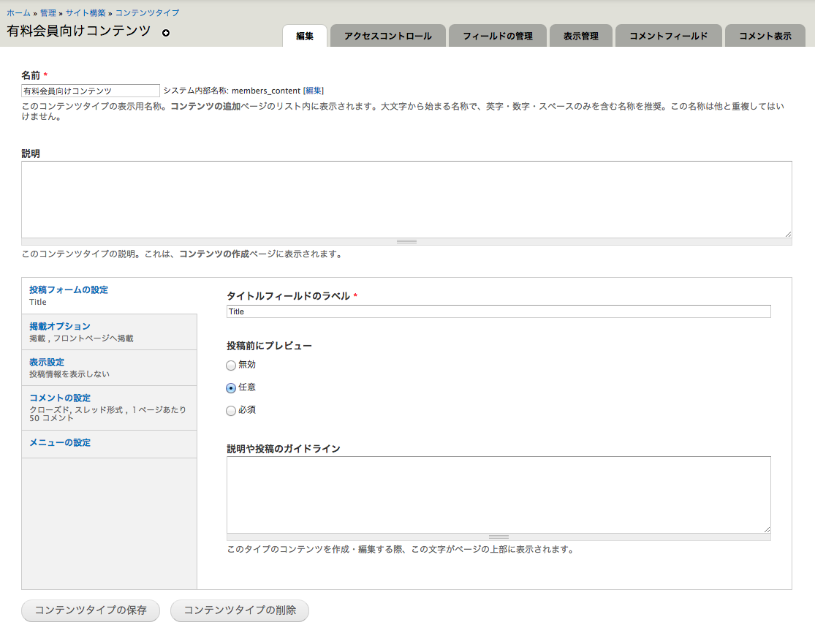This screenshot has width=815, height=636.
Task: Open the コメントフィールド tab
Action: click(668, 34)
